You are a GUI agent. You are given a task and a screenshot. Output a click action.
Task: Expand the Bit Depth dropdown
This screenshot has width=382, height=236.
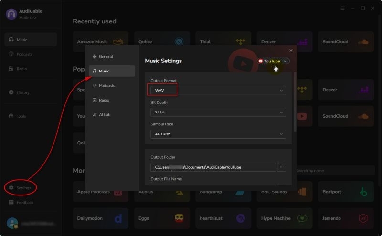pyautogui.click(x=218, y=112)
